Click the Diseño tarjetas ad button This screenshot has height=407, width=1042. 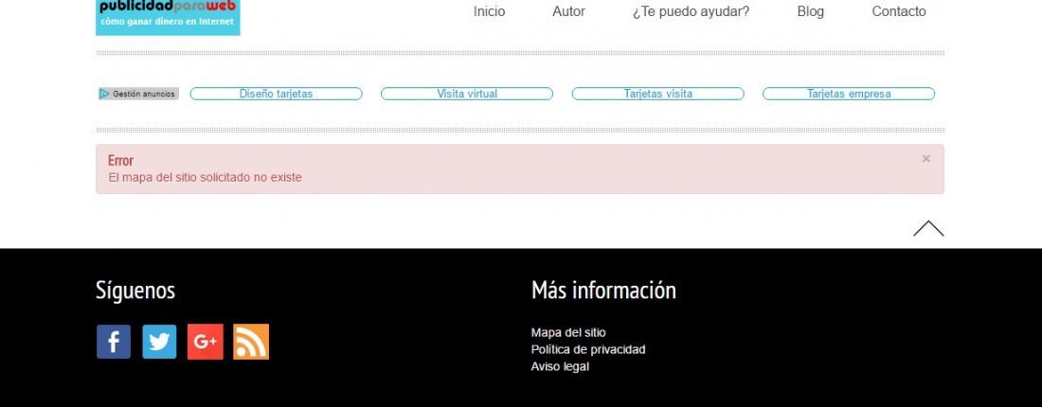(276, 94)
